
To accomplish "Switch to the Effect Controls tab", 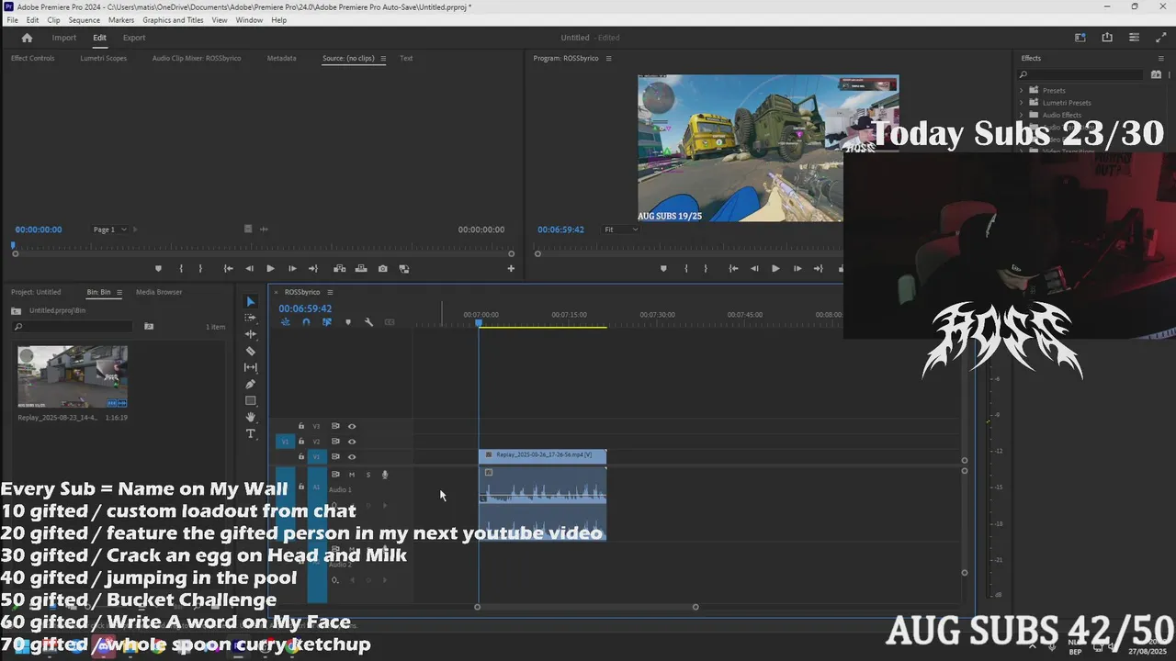I will click(32, 58).
